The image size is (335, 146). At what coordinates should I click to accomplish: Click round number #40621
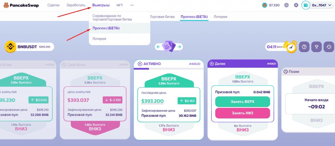coord(272,64)
